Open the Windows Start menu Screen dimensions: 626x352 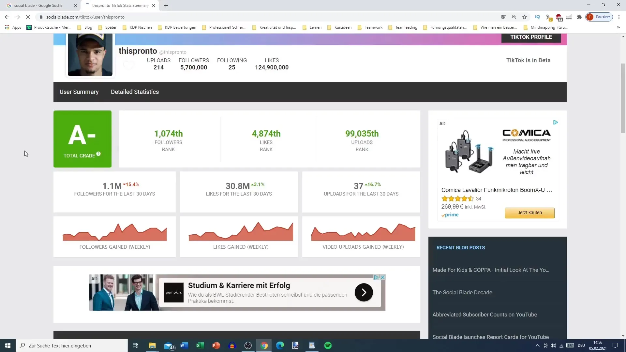(x=8, y=345)
